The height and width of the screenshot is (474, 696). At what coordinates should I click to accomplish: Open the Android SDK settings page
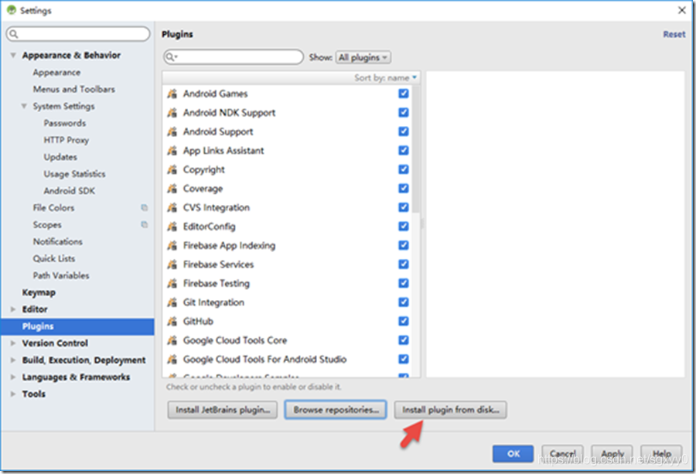pyautogui.click(x=70, y=191)
